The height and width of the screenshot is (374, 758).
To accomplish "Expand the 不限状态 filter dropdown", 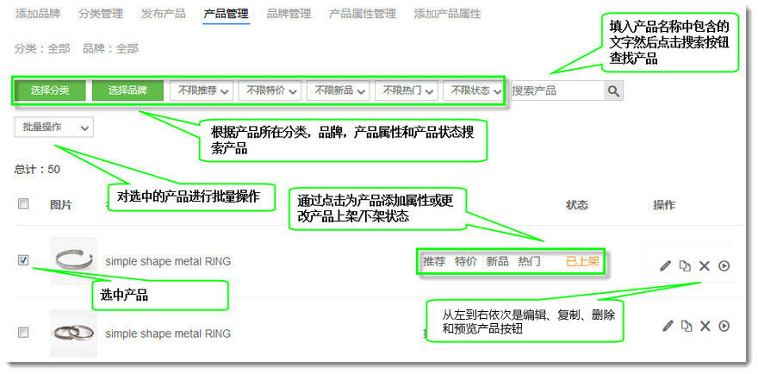I will click(x=474, y=90).
